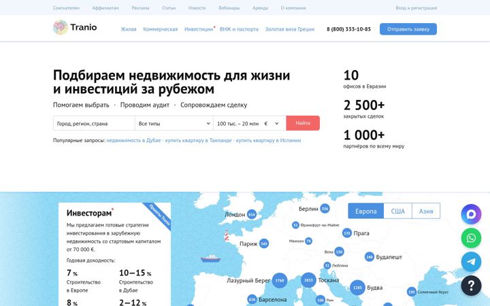The width and height of the screenshot is (490, 306).
Task: Open the 'Все типы' property type dropdown
Action: (x=174, y=123)
